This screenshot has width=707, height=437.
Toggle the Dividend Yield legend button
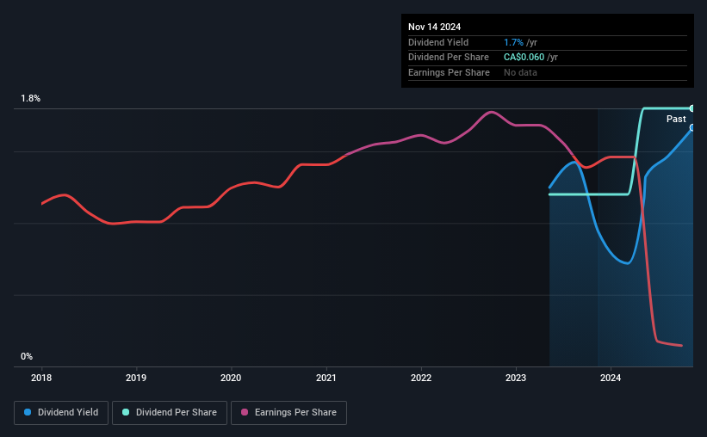pyautogui.click(x=61, y=413)
